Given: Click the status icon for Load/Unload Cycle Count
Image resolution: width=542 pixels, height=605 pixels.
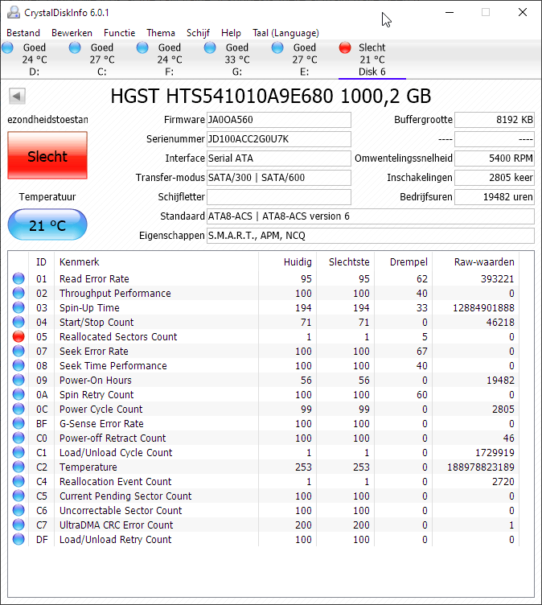Looking at the screenshot, I should (18, 452).
